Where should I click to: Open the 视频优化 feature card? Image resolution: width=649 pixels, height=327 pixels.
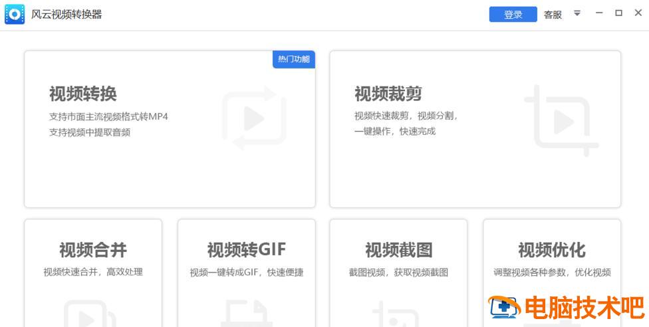(x=552, y=273)
